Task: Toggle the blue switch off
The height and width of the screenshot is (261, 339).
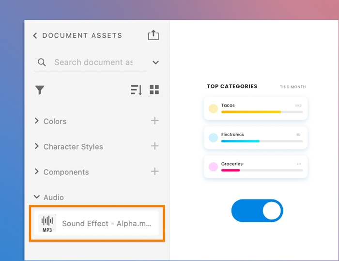Action: pos(257,211)
